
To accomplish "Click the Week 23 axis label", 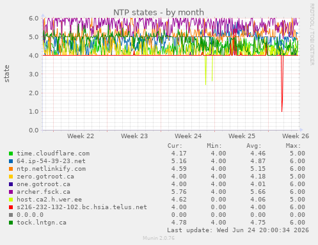I will coord(134,136).
